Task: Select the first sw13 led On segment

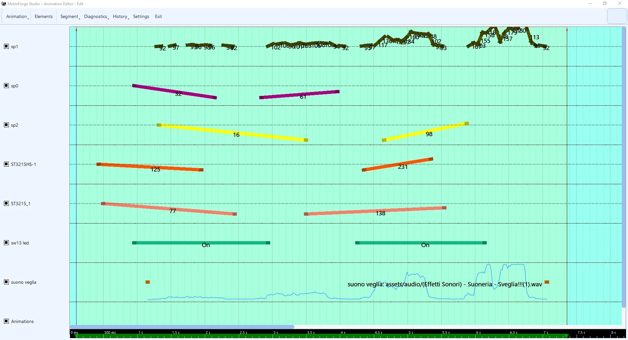Action: (x=201, y=243)
